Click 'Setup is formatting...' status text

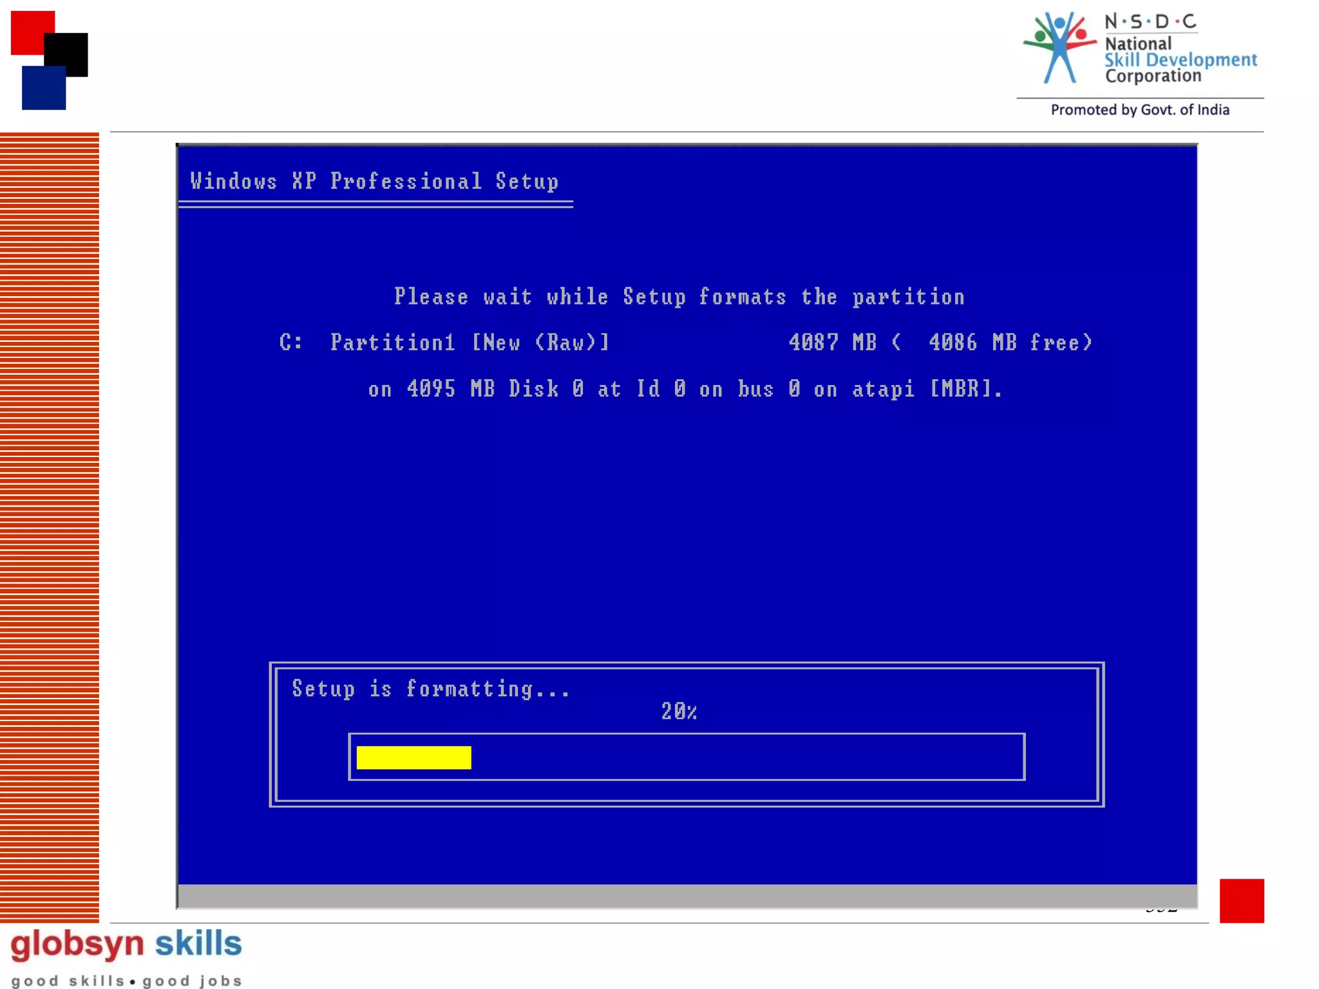[431, 689]
